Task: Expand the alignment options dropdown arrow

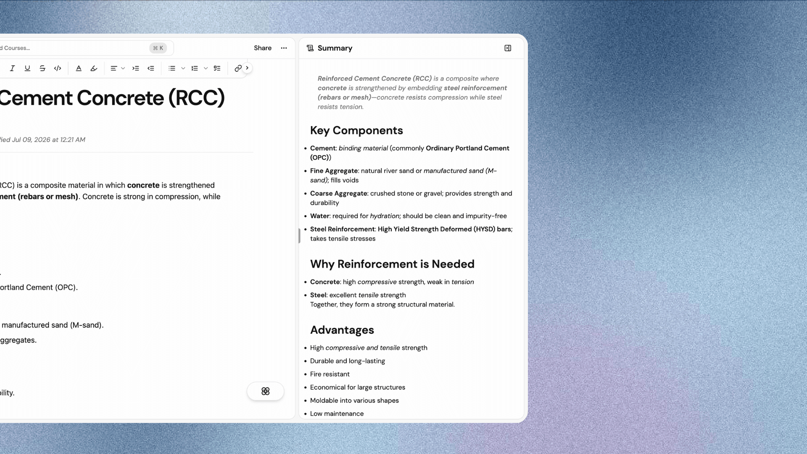Action: click(x=123, y=68)
